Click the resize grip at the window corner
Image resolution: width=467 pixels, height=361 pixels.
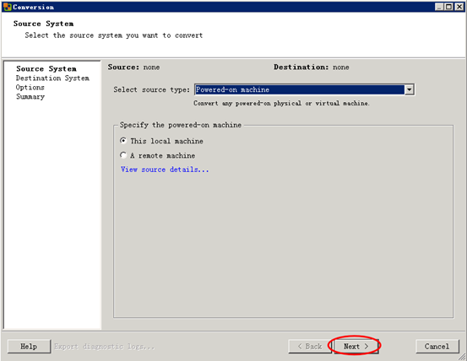point(462,356)
